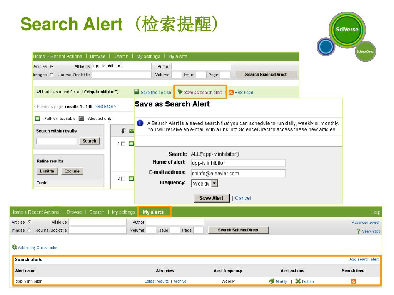The width and height of the screenshot is (394, 295).
Task: Select highlighted My alerts tab in lower menu
Action: 153,212
